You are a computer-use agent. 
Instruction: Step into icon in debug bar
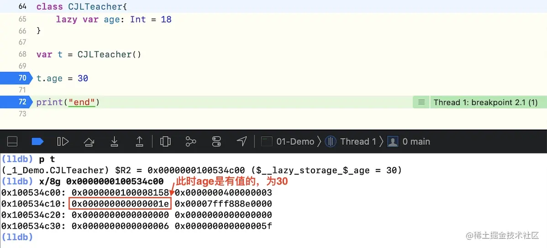click(x=114, y=141)
